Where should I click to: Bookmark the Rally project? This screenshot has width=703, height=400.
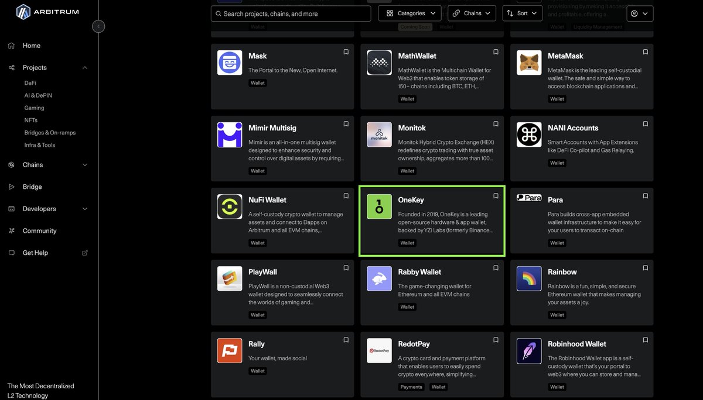(346, 340)
